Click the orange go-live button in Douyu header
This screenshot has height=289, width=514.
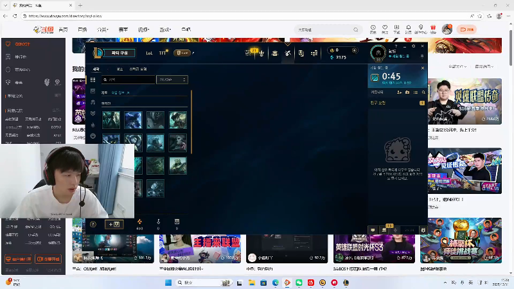(x=467, y=30)
